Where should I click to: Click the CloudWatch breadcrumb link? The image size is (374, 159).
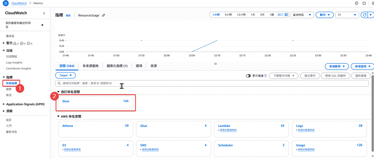19,3
